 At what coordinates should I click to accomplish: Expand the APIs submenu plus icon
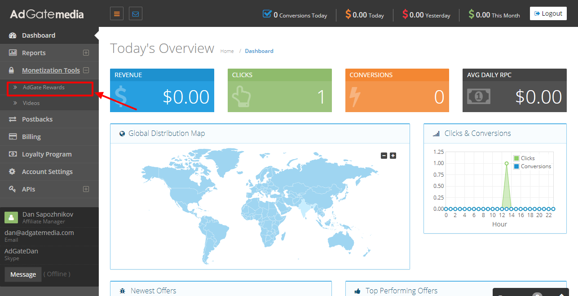86,189
